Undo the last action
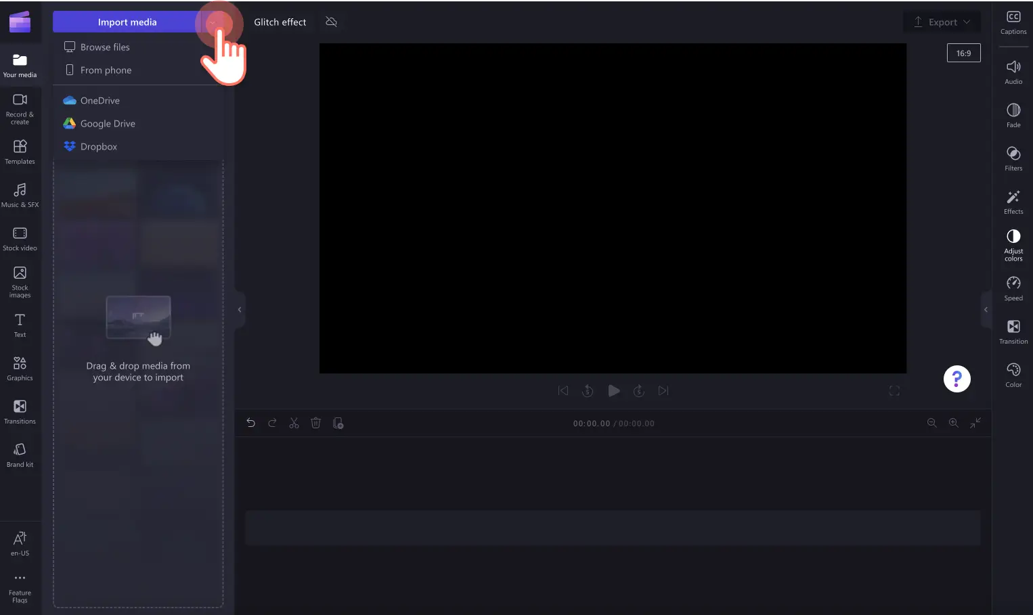 click(250, 423)
